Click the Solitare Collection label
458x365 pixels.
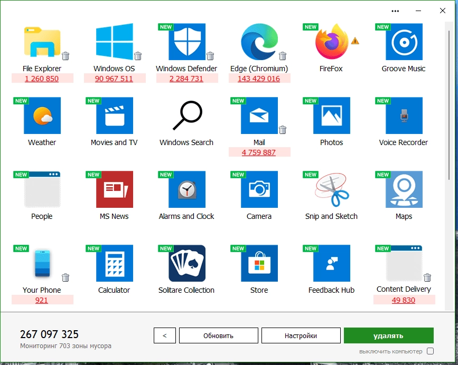click(186, 290)
